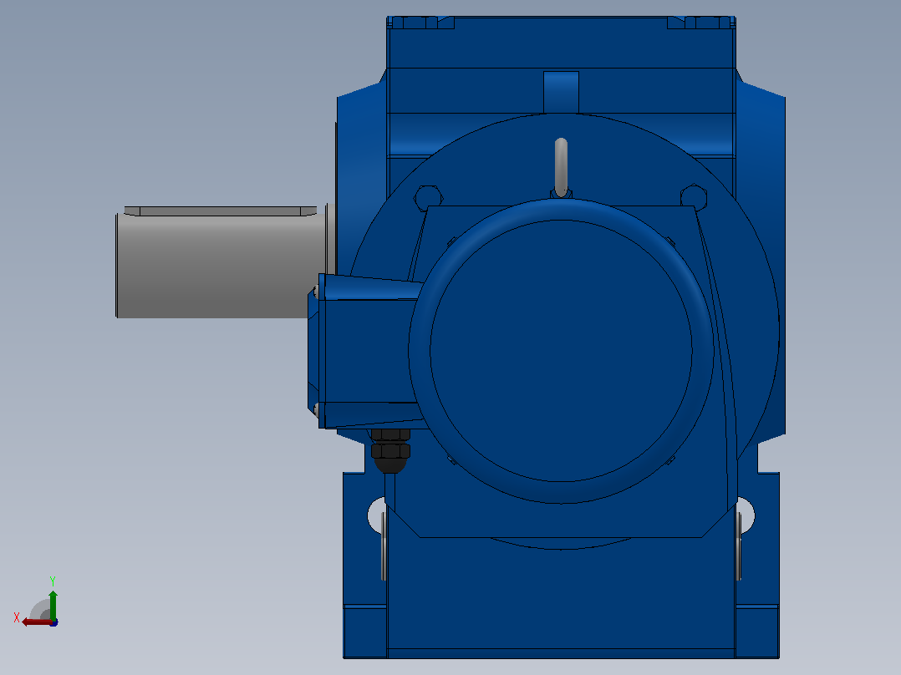Select the left hex bolt on the motor flange

coord(428,198)
